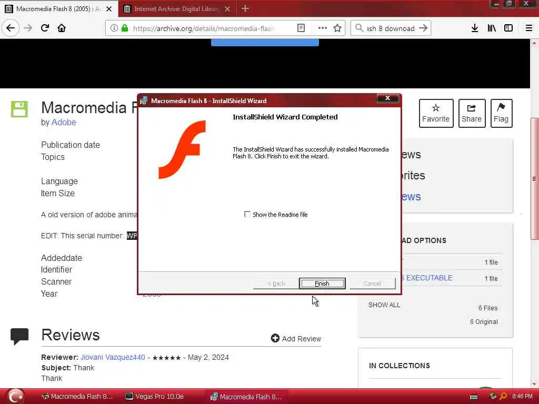Enable Show the Readme file checkbox
This screenshot has width=539, height=404.
(x=247, y=215)
